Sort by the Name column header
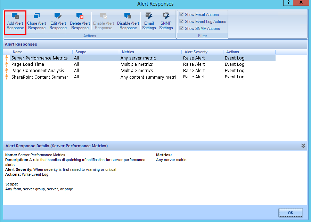Image resolution: width=311 pixels, height=222 pixels. 17,51
